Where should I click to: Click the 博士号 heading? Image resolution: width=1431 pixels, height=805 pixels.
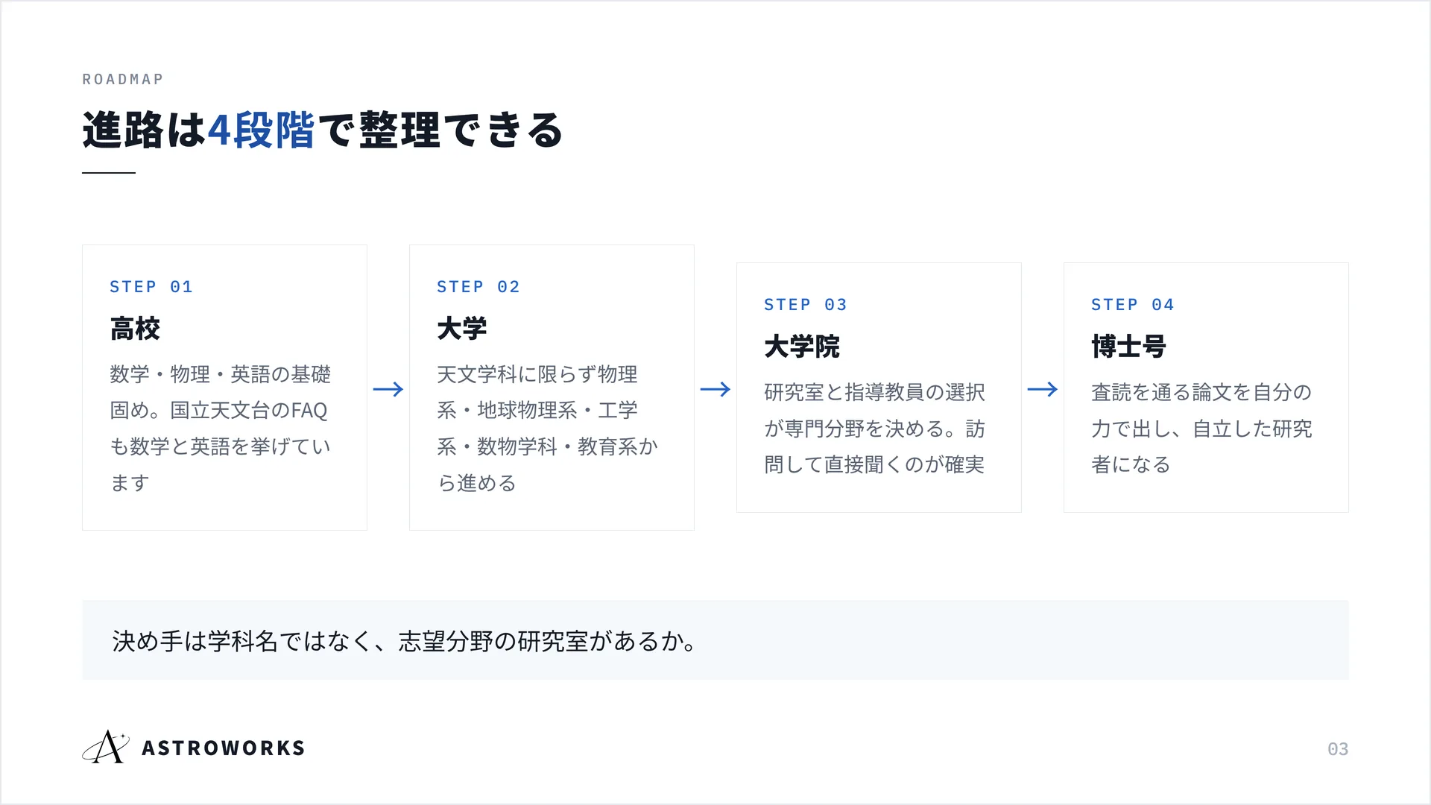(x=1129, y=347)
